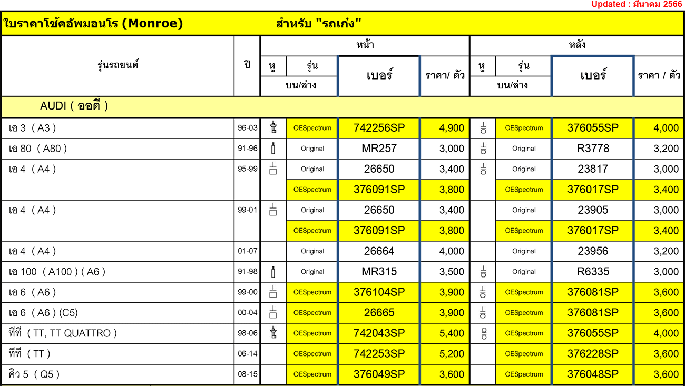Select front part number 742043SP

click(x=379, y=333)
